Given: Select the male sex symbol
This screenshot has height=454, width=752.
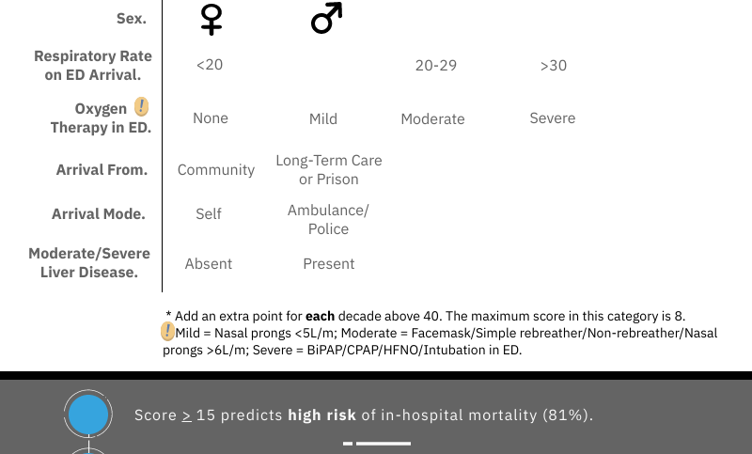Looking at the screenshot, I should 326,19.
